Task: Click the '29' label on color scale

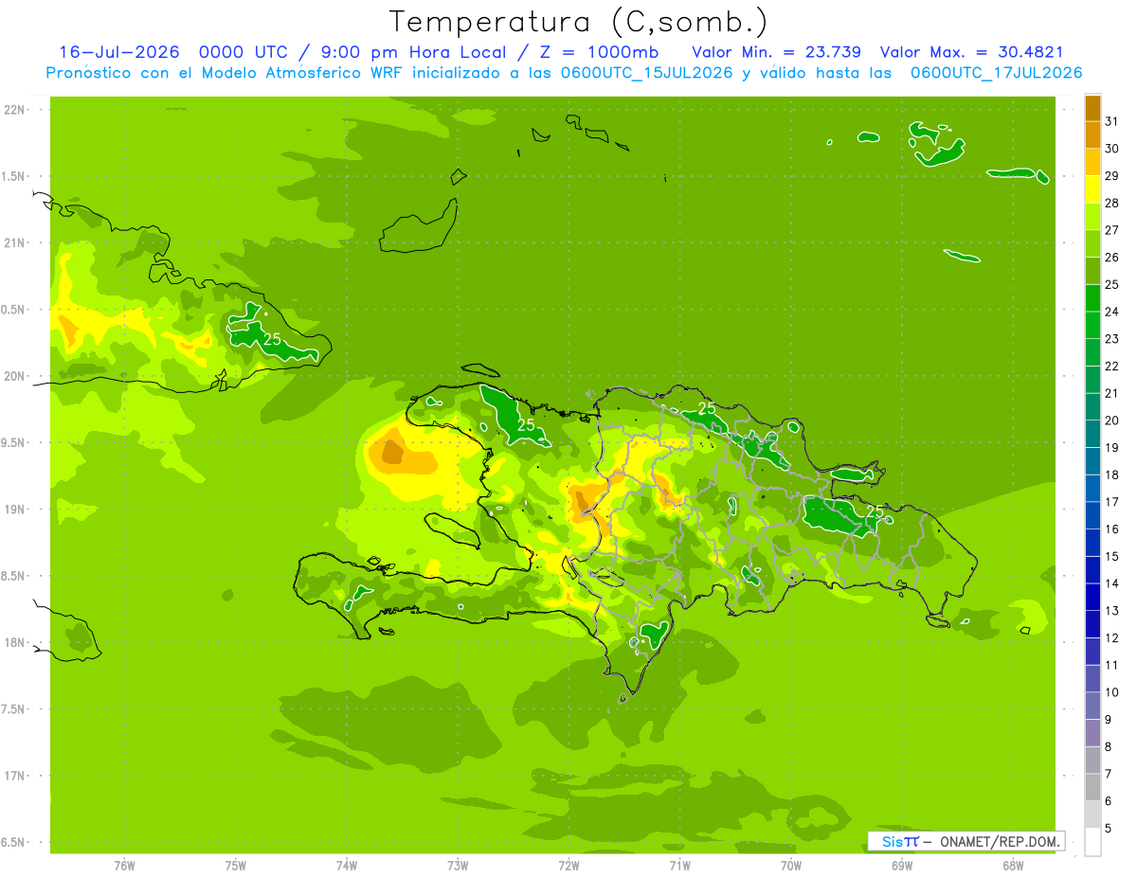Action: [x=1111, y=175]
